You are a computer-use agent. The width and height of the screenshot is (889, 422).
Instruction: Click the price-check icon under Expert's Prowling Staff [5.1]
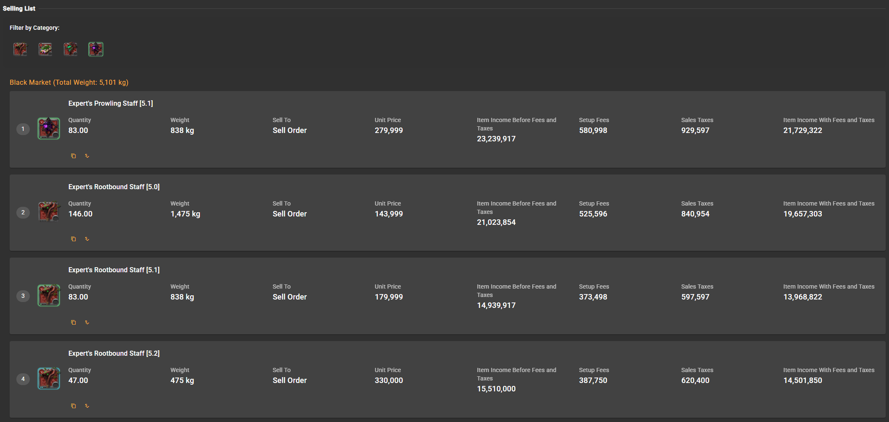coord(87,156)
